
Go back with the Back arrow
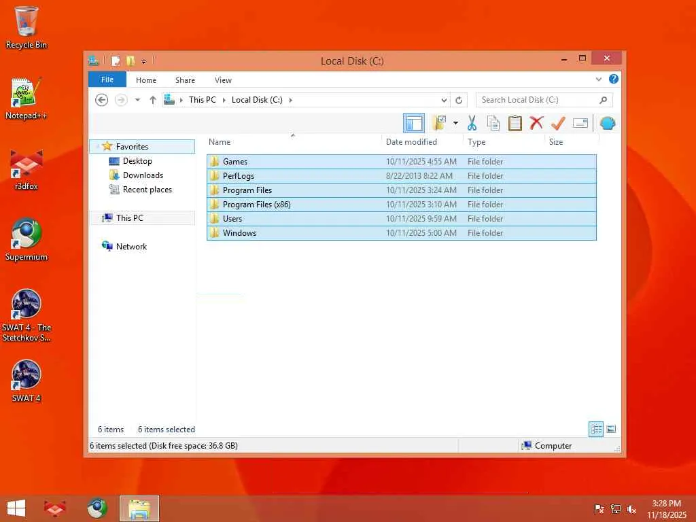(x=102, y=100)
